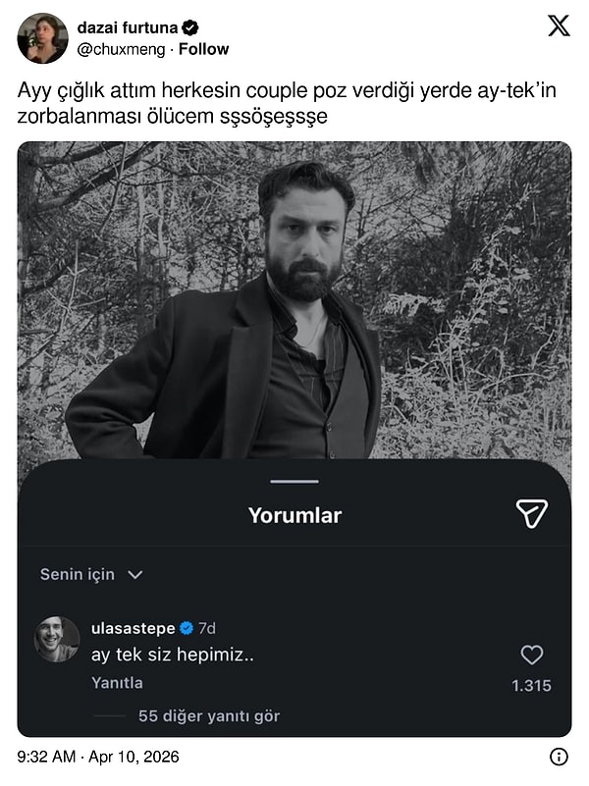Open the @chuxmeng handle link
This screenshot has height=786, width=589.
click(123, 46)
